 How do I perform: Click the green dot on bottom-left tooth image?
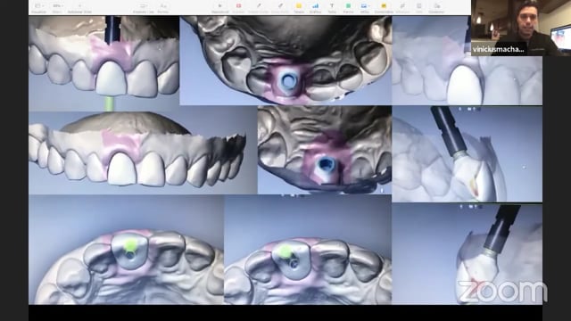pyautogui.click(x=131, y=245)
